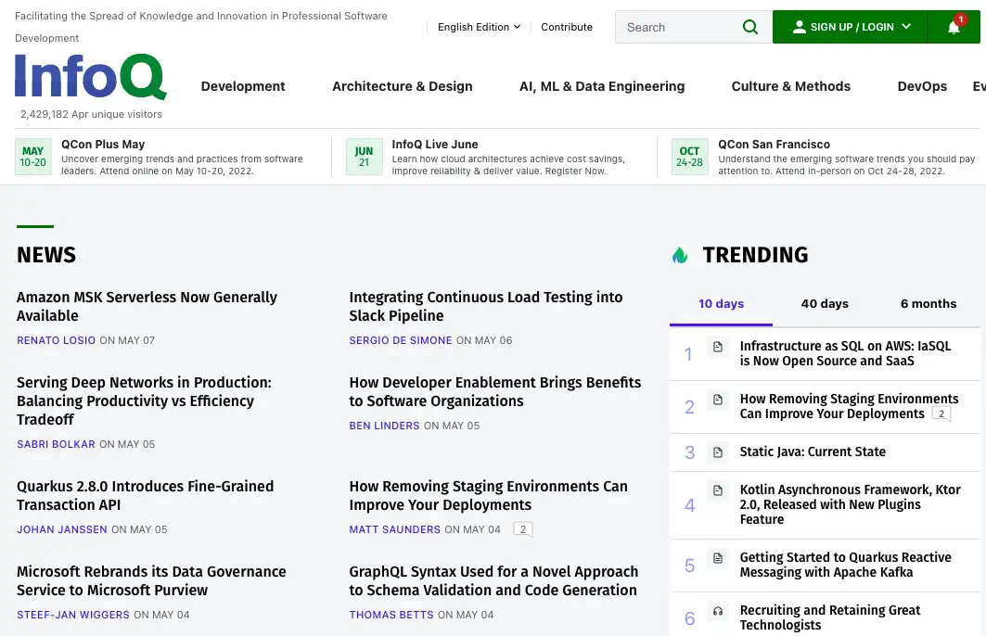The image size is (986, 636).
Task: Click the JUN 21 date badge
Action: (365, 157)
